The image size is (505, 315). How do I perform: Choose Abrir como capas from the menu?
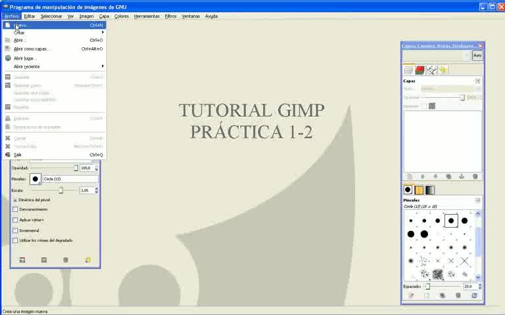[x=54, y=49]
